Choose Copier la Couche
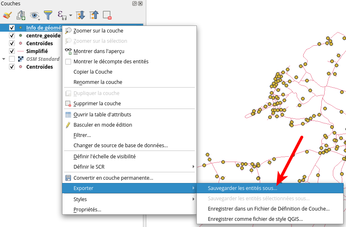The image size is (346, 227). (x=129, y=72)
